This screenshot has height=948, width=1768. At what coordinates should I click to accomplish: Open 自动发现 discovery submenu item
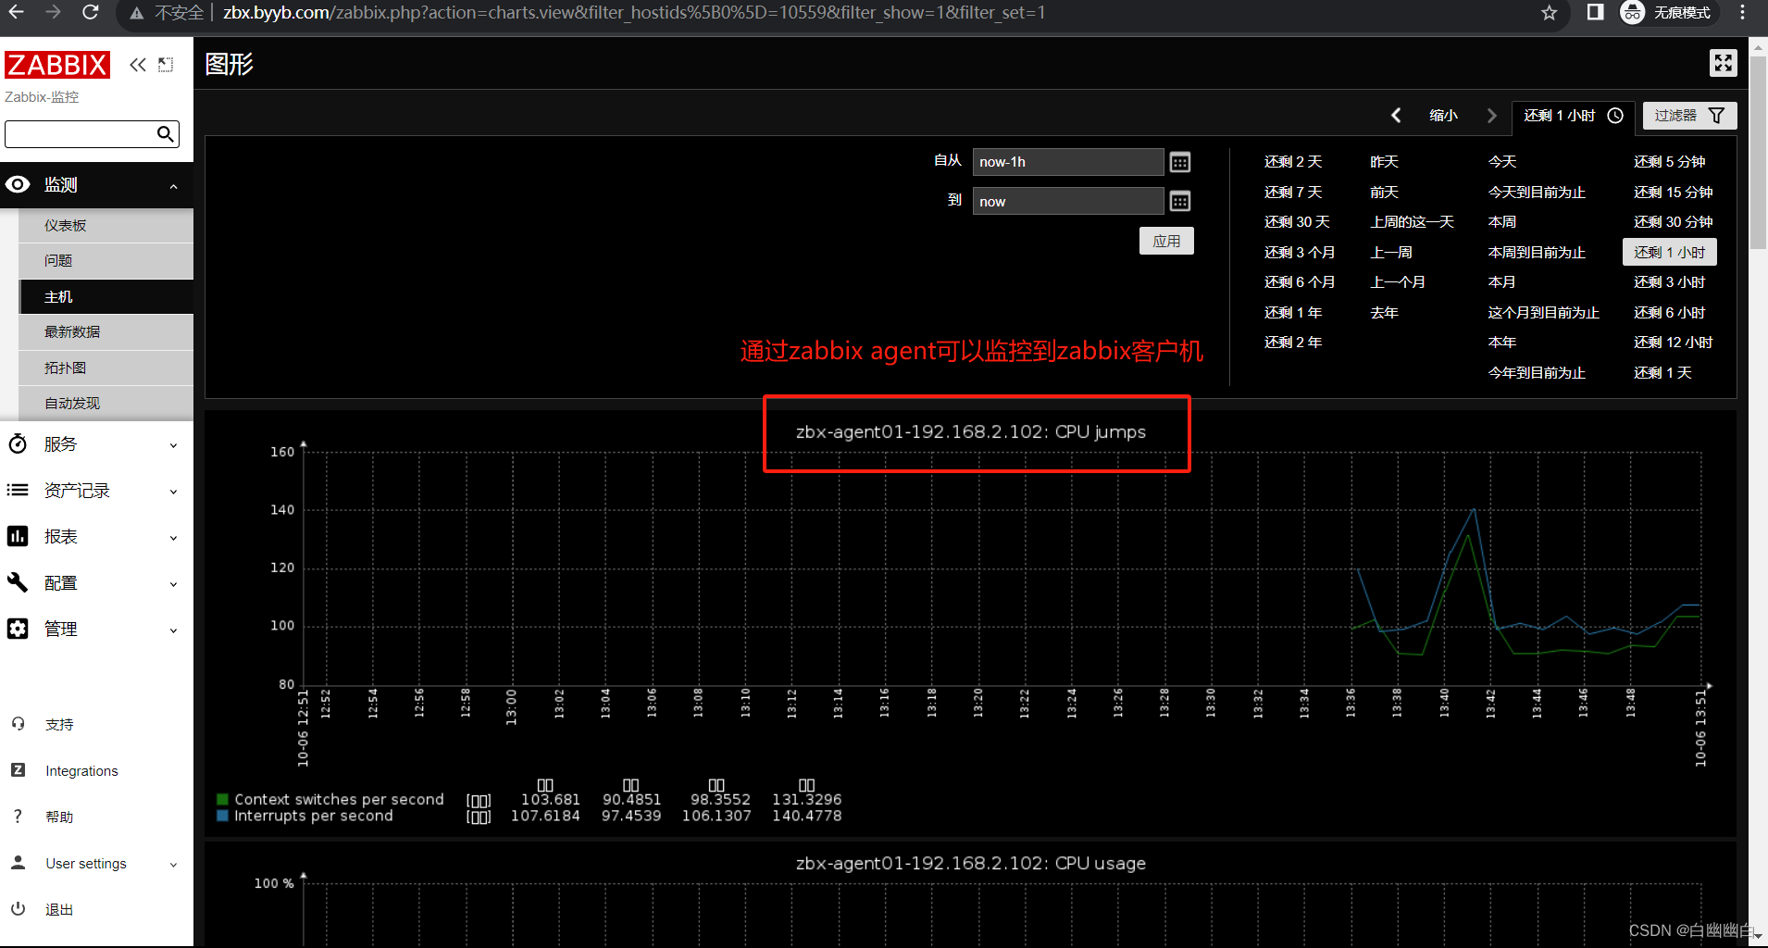pyautogui.click(x=106, y=404)
